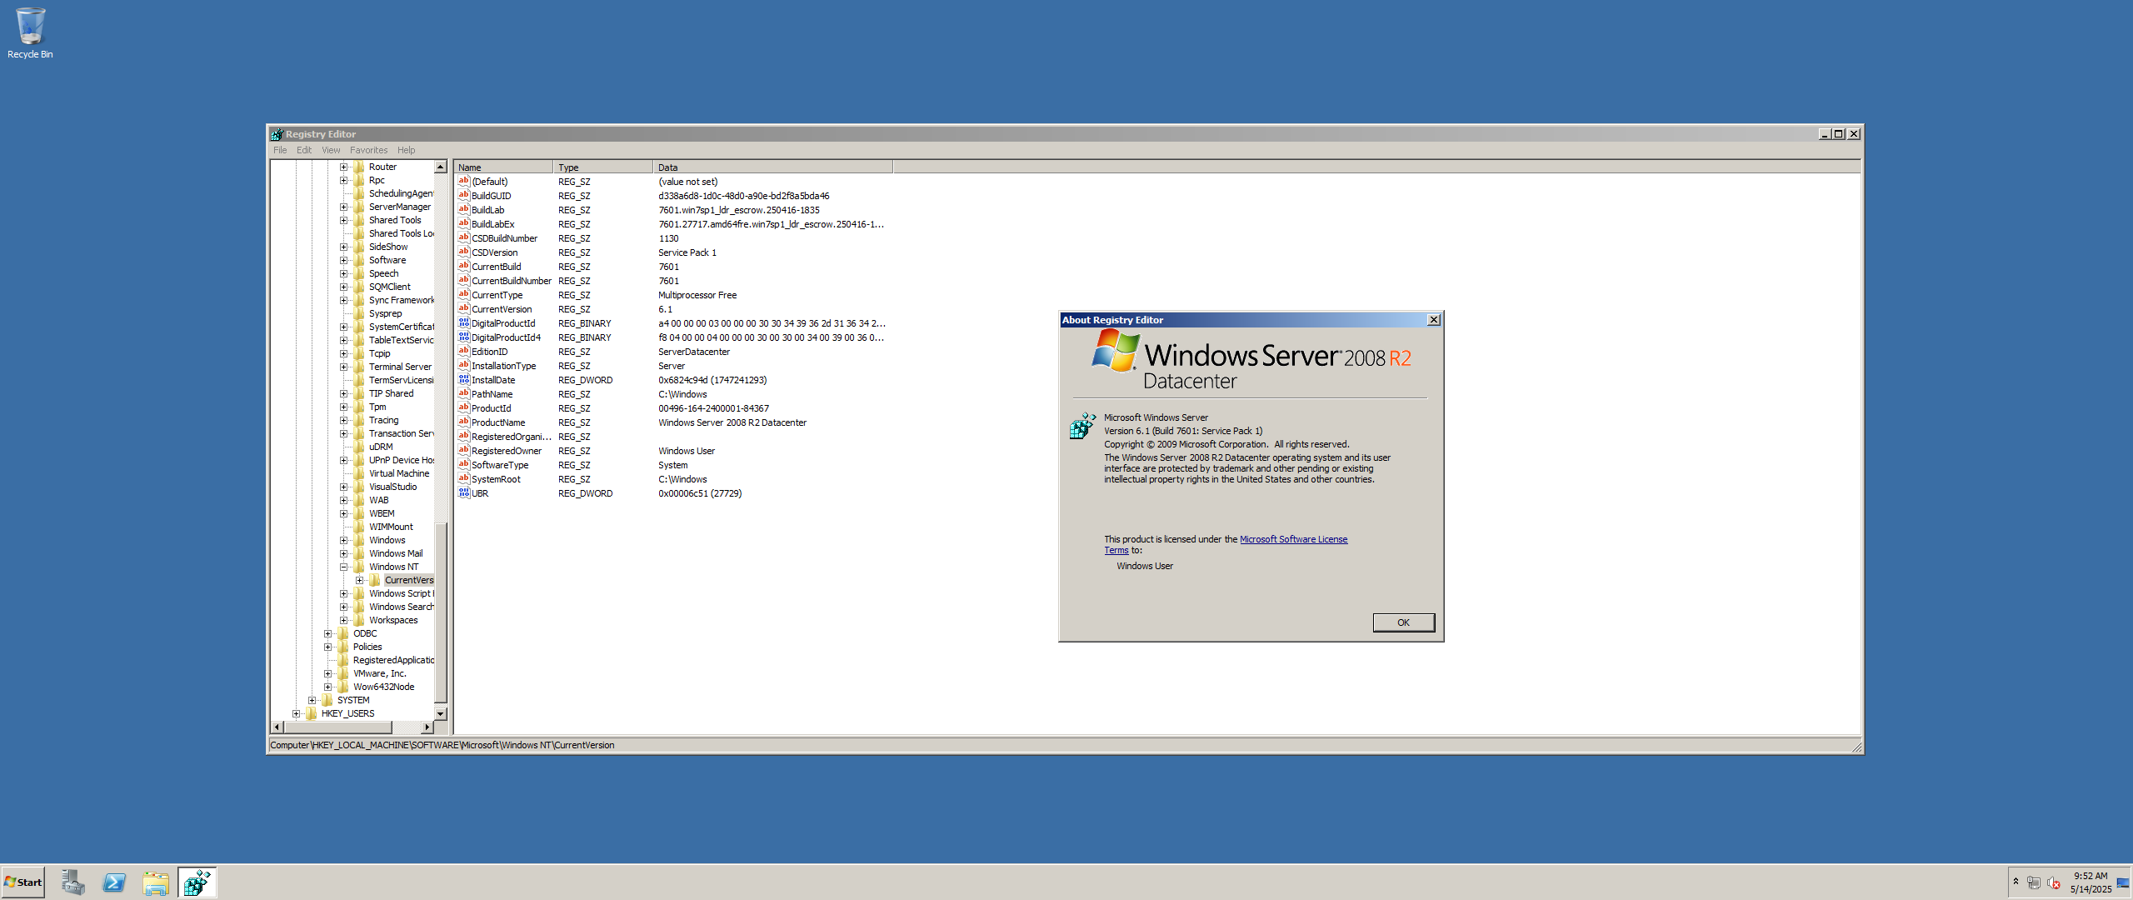
Task: Click the tree horizontal scroll-right arrow
Action: 427,727
